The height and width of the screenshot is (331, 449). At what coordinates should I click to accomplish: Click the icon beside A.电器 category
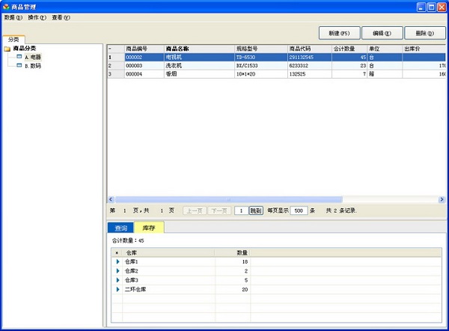[x=19, y=56]
